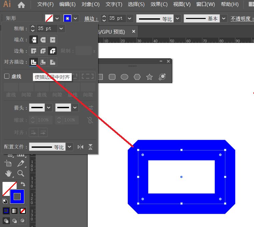Open the 文件(F) menu
Image resolution: width=254 pixels, height=227 pixels.
[x=45, y=4]
